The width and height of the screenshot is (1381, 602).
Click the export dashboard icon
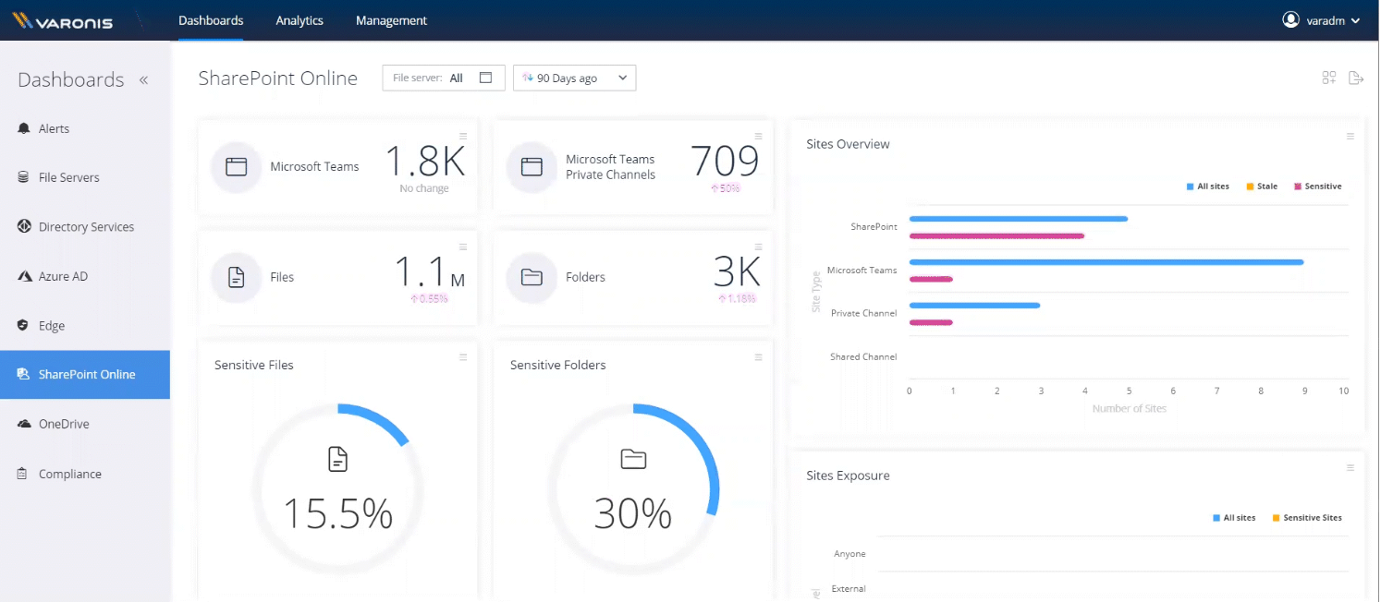(1356, 78)
